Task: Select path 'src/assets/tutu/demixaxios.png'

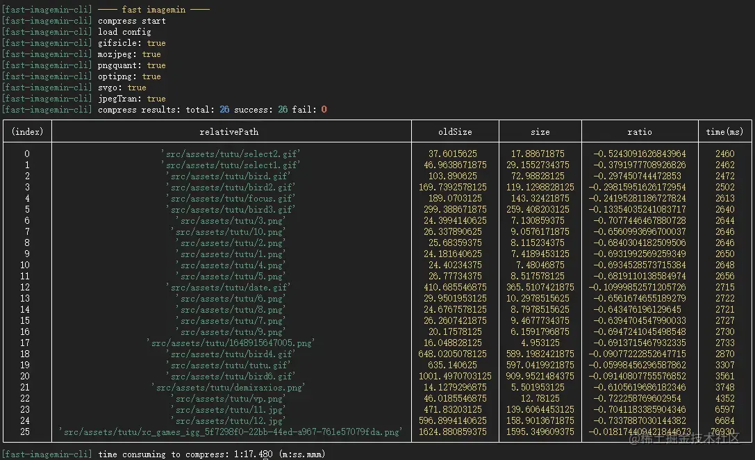Action: (229, 387)
